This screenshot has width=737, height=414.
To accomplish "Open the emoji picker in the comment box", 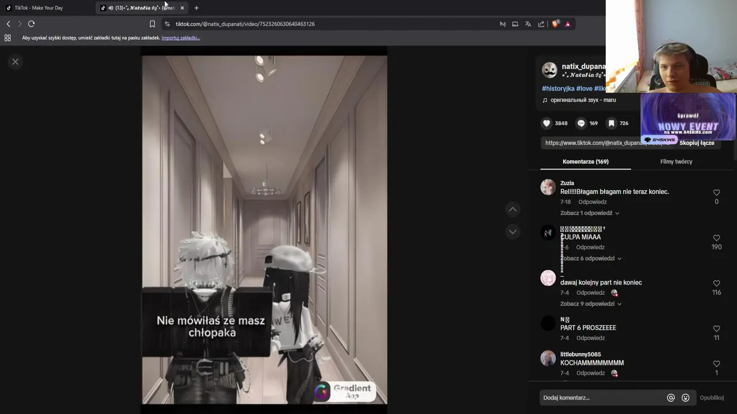I will pos(685,397).
